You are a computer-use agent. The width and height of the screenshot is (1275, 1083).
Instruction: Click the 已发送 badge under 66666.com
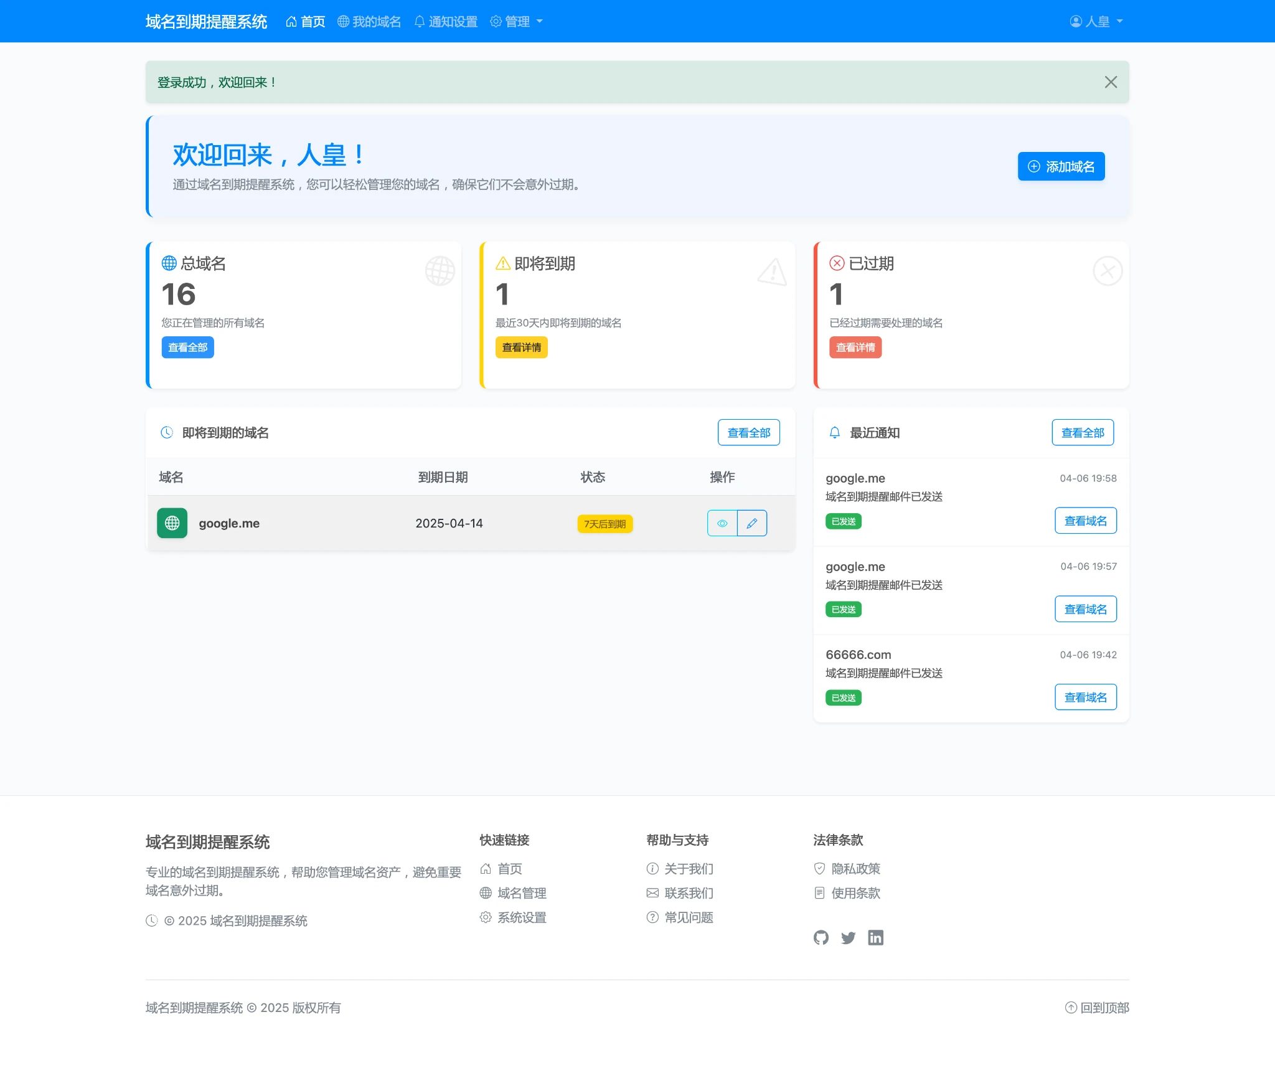[x=844, y=698]
